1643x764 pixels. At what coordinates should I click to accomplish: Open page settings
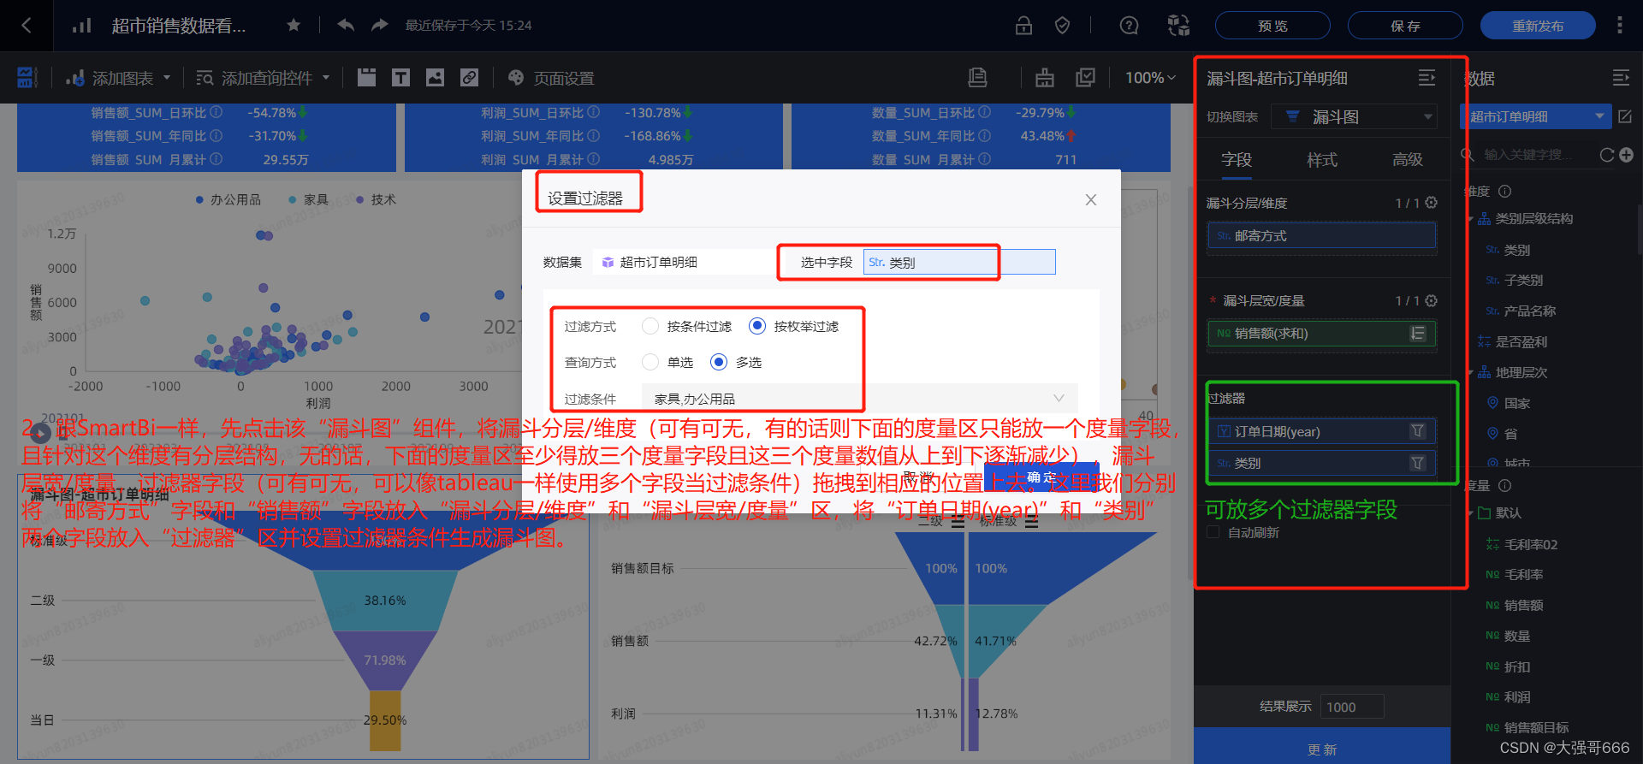point(551,78)
